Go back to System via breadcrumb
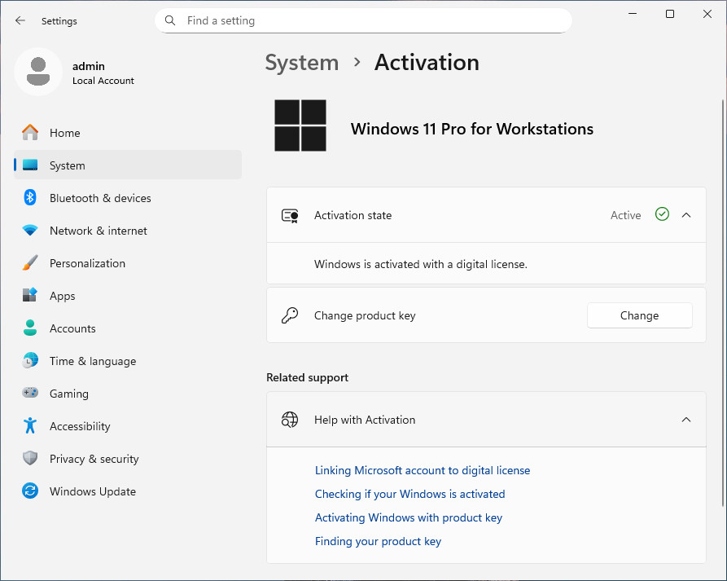This screenshot has width=727, height=581. point(302,63)
